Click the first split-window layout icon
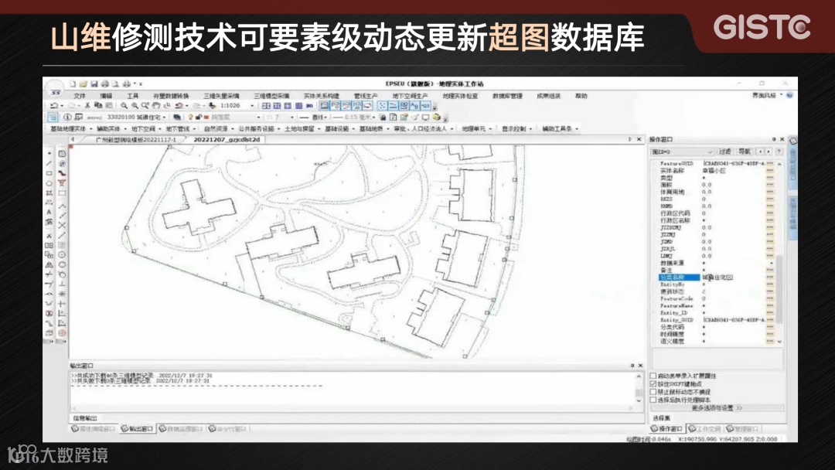The image size is (835, 470). point(266,105)
